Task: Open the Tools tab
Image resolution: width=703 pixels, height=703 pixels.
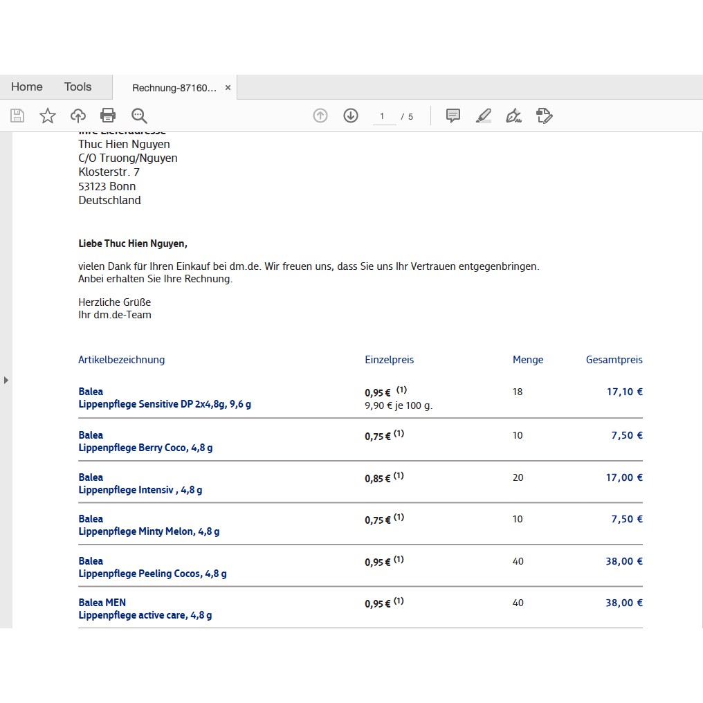Action: click(x=77, y=87)
